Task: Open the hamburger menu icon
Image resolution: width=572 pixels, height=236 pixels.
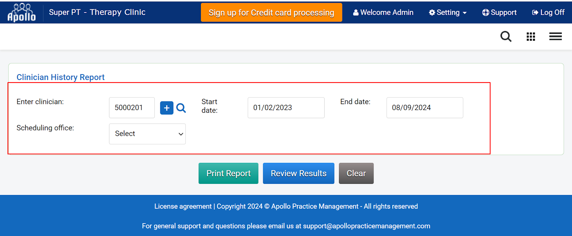Action: (555, 36)
